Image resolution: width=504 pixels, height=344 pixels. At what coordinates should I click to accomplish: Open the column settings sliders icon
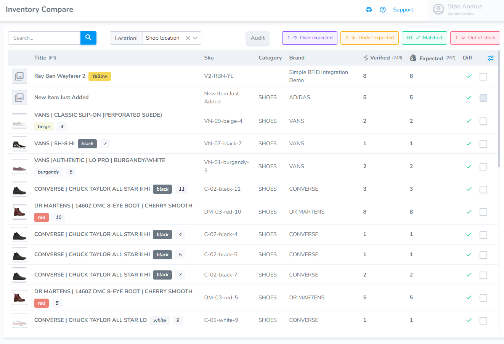pyautogui.click(x=490, y=58)
